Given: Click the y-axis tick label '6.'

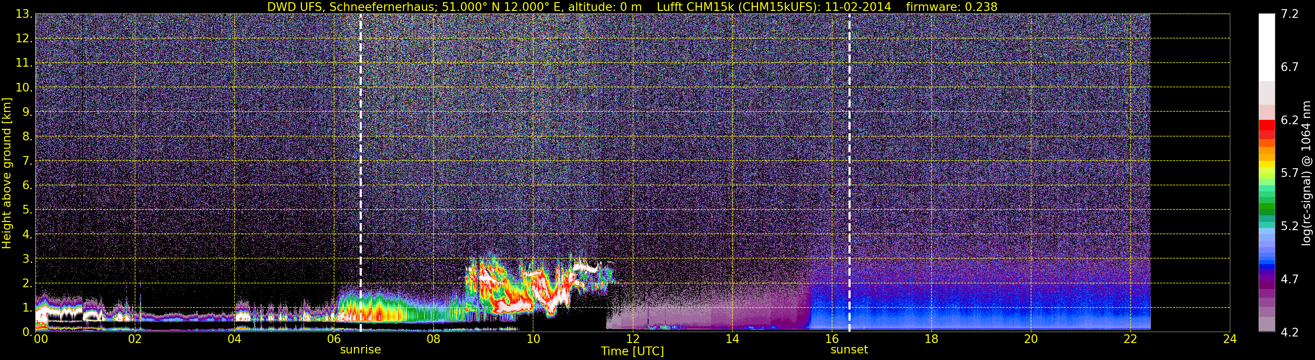Looking at the screenshot, I should click(27, 185).
